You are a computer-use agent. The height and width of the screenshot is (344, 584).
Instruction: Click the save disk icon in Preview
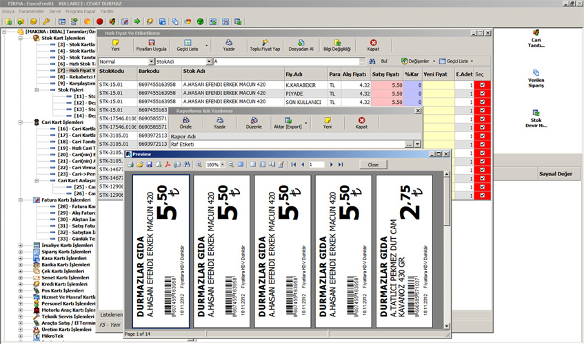point(149,164)
